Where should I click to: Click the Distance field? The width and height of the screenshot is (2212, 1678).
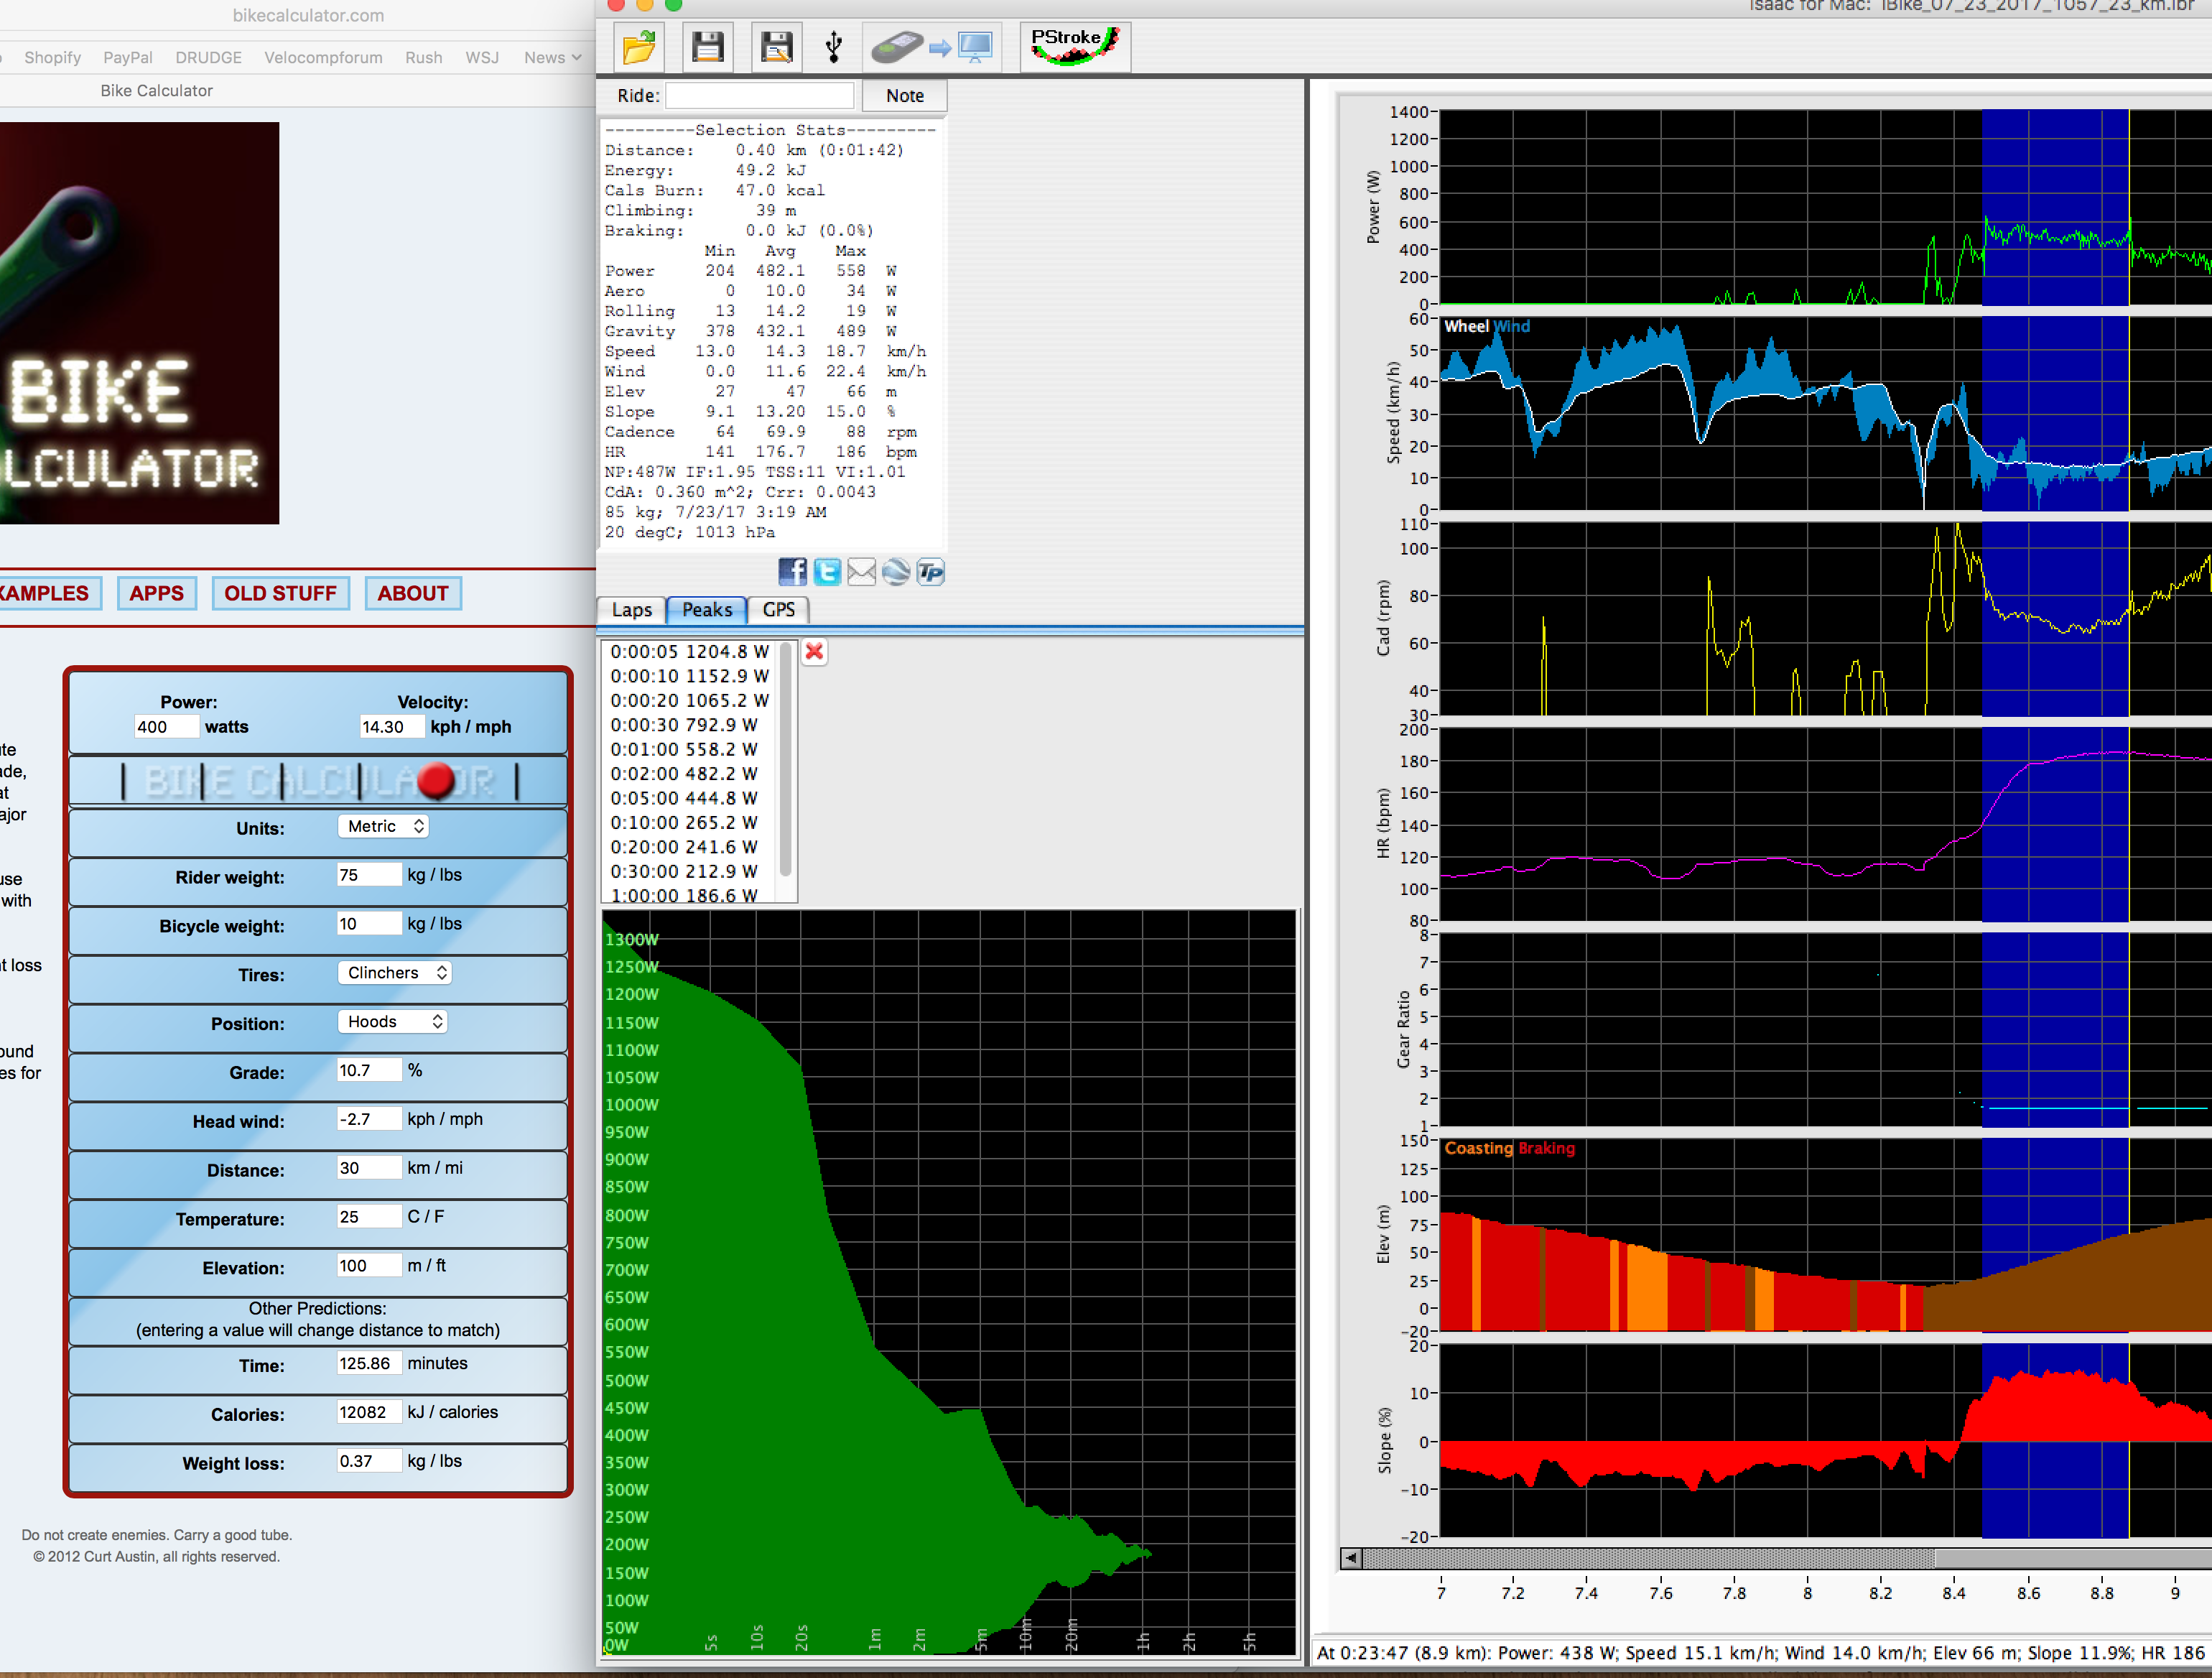[x=369, y=1168]
